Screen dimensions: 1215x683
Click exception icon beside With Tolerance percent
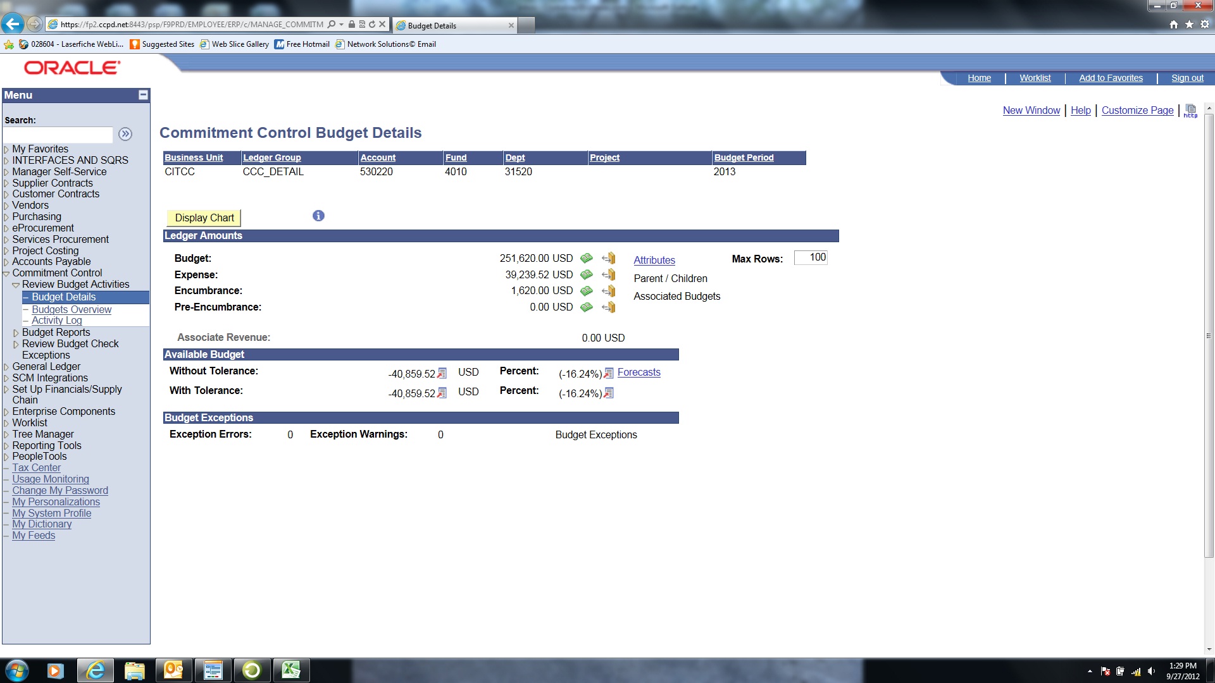pyautogui.click(x=608, y=393)
